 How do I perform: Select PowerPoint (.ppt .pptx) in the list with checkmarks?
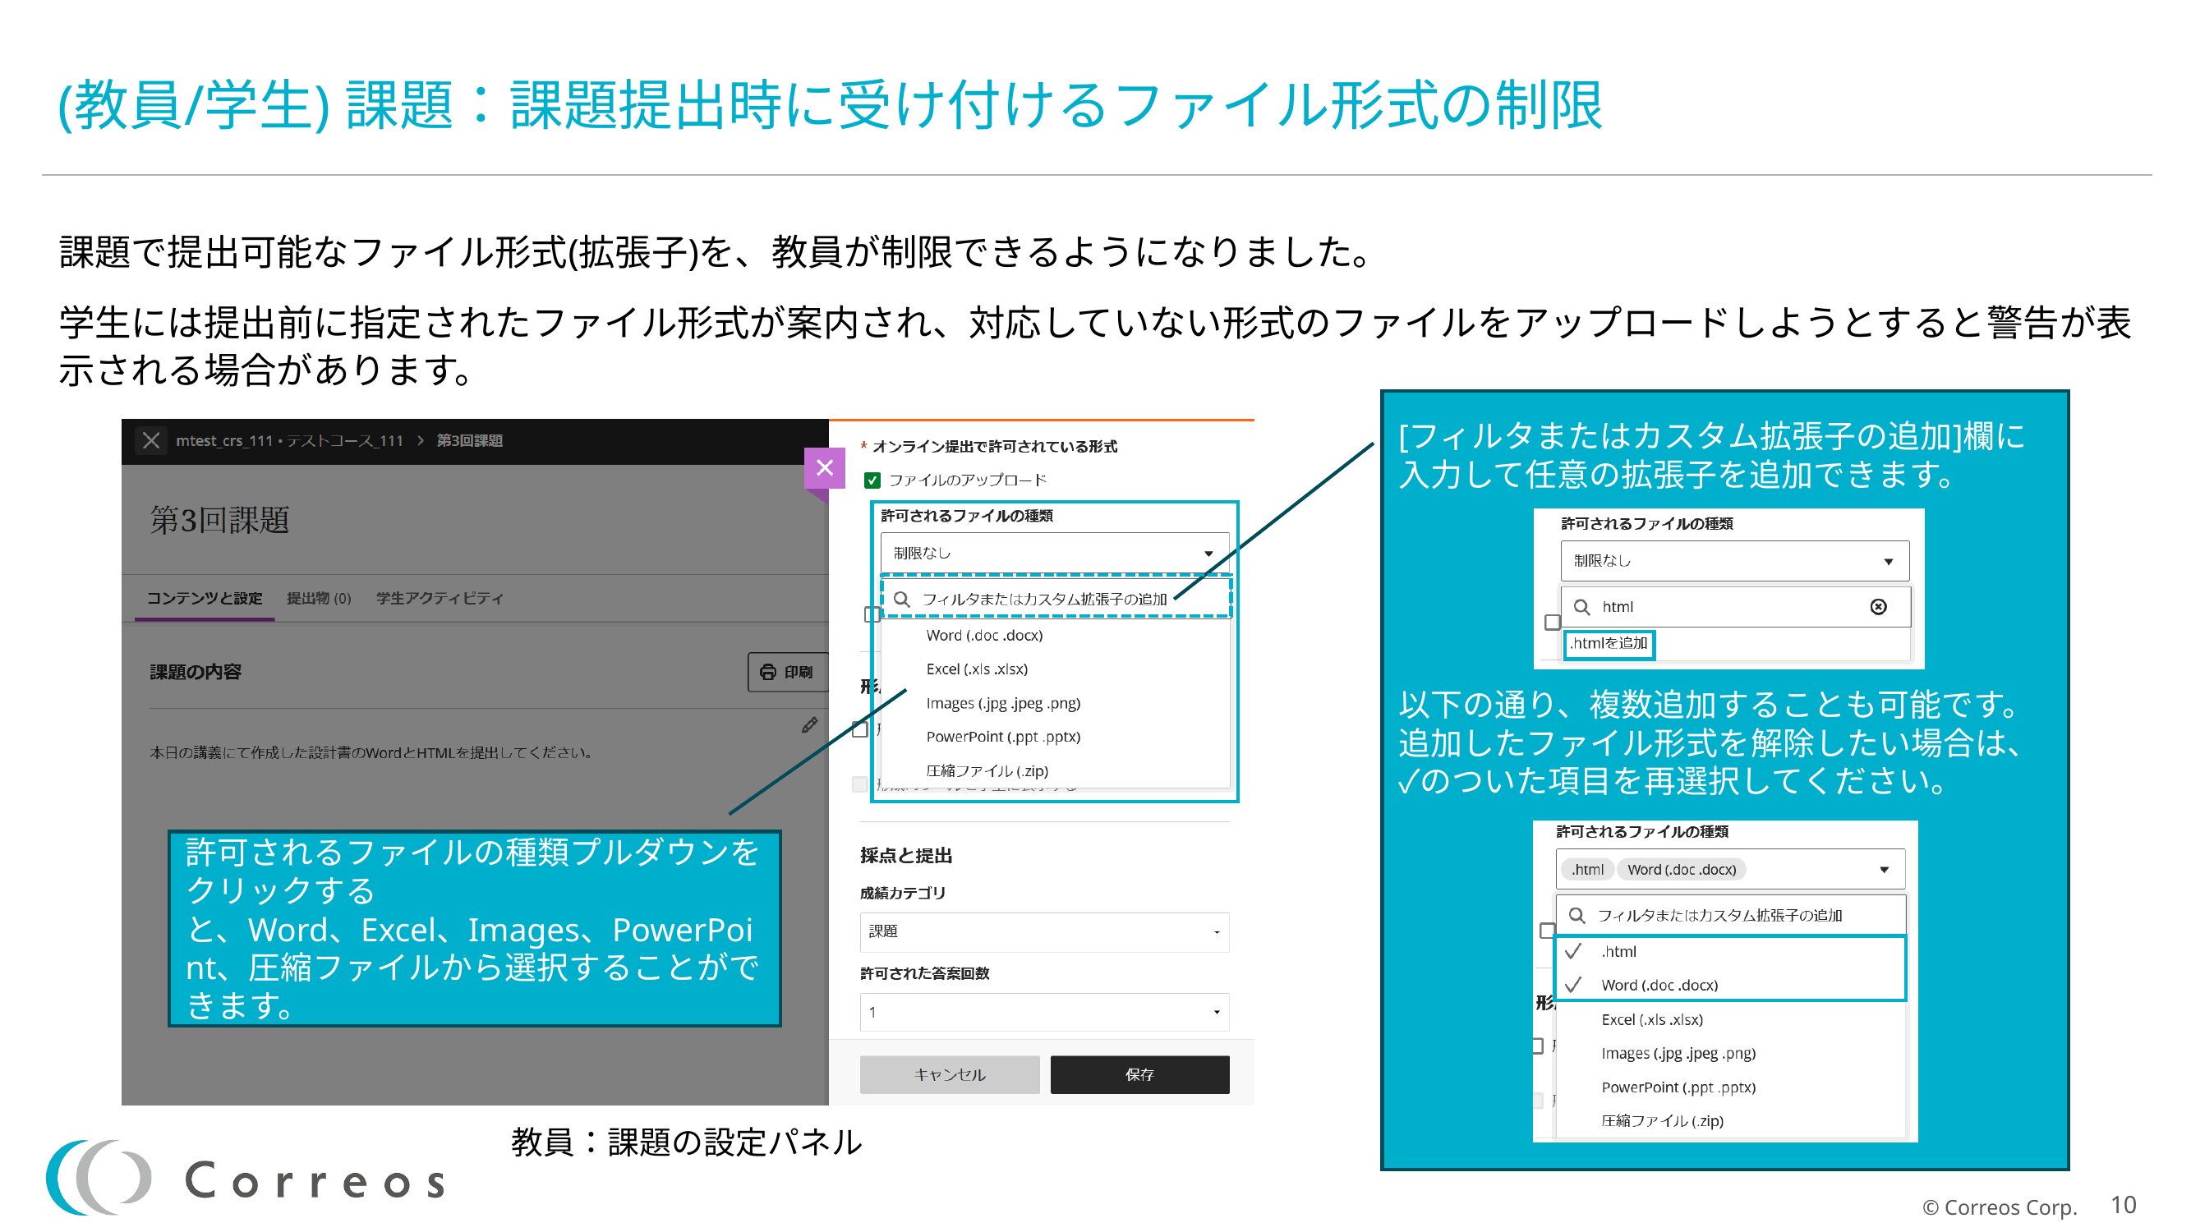pyautogui.click(x=1731, y=1087)
